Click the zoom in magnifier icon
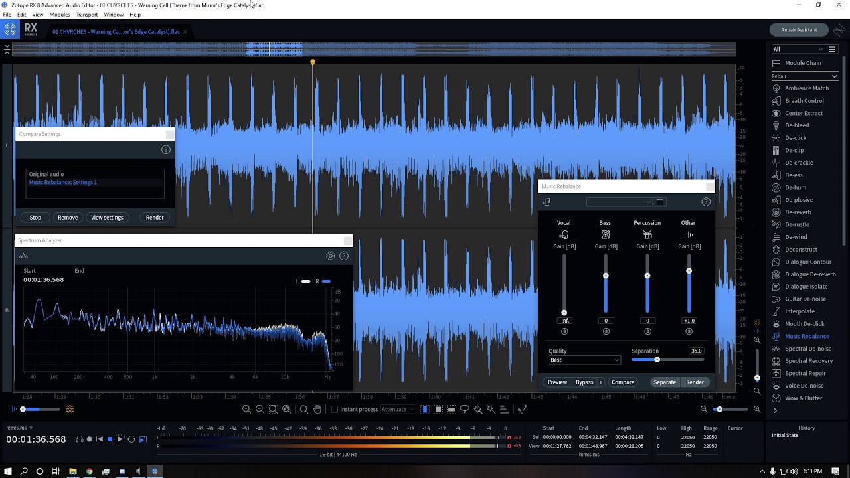 coord(246,410)
